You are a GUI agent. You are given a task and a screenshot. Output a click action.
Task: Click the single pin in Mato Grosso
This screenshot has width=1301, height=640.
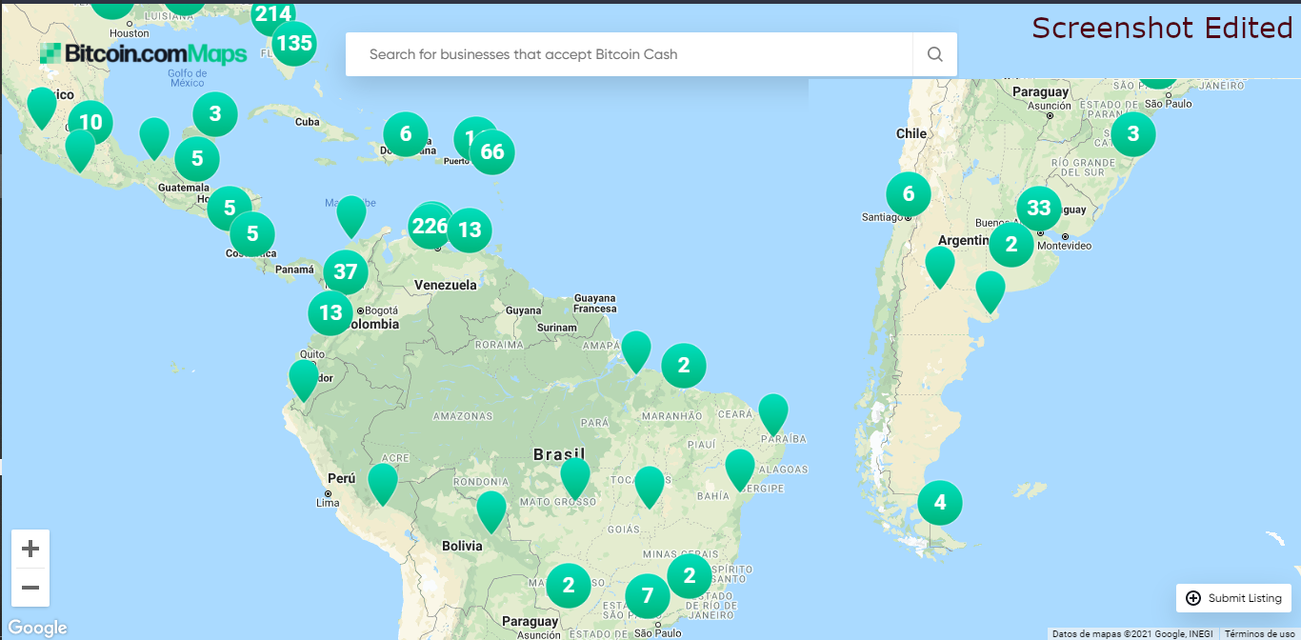point(575,478)
